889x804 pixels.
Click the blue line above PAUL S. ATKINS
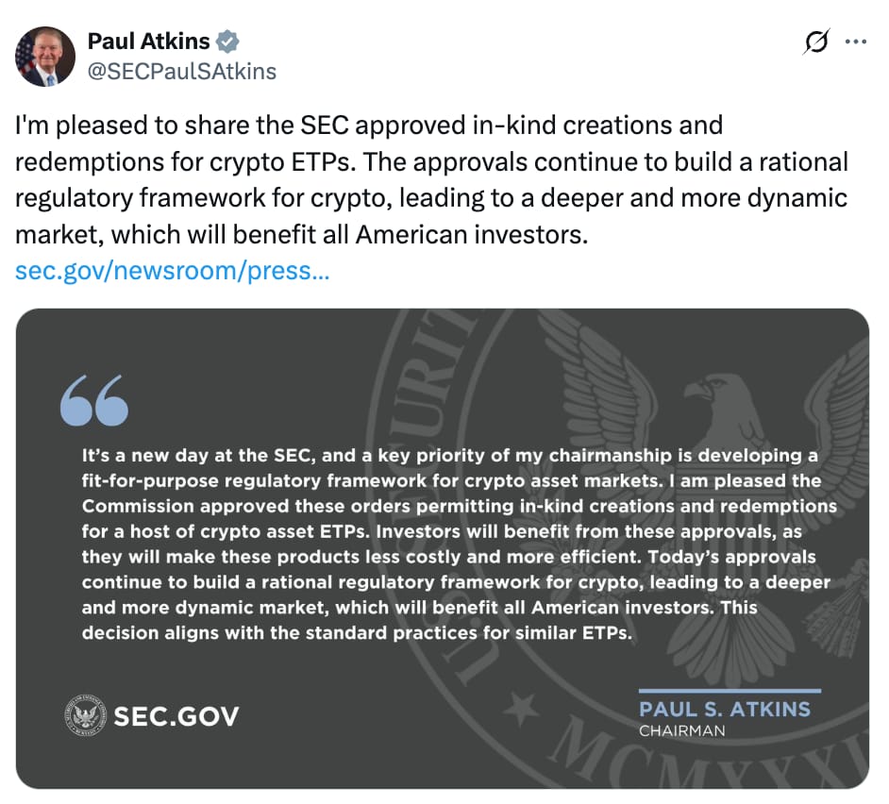point(730,691)
